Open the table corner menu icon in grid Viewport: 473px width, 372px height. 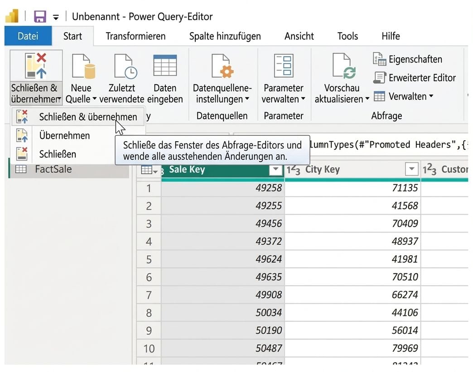coord(150,170)
